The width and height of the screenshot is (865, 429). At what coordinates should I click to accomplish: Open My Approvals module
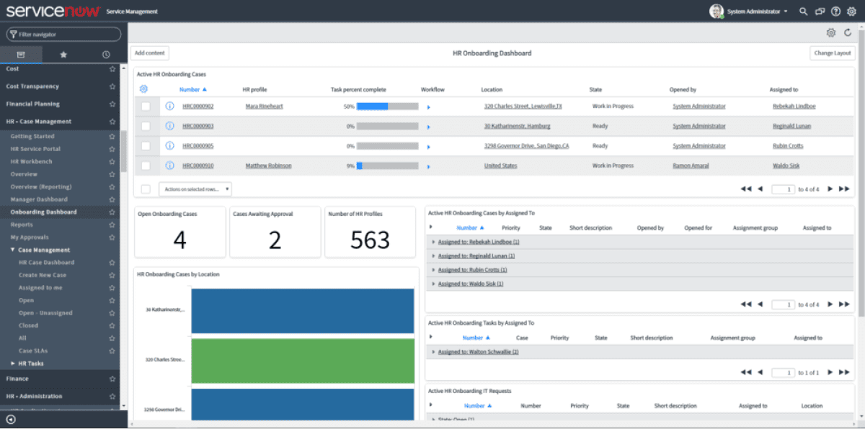point(30,238)
